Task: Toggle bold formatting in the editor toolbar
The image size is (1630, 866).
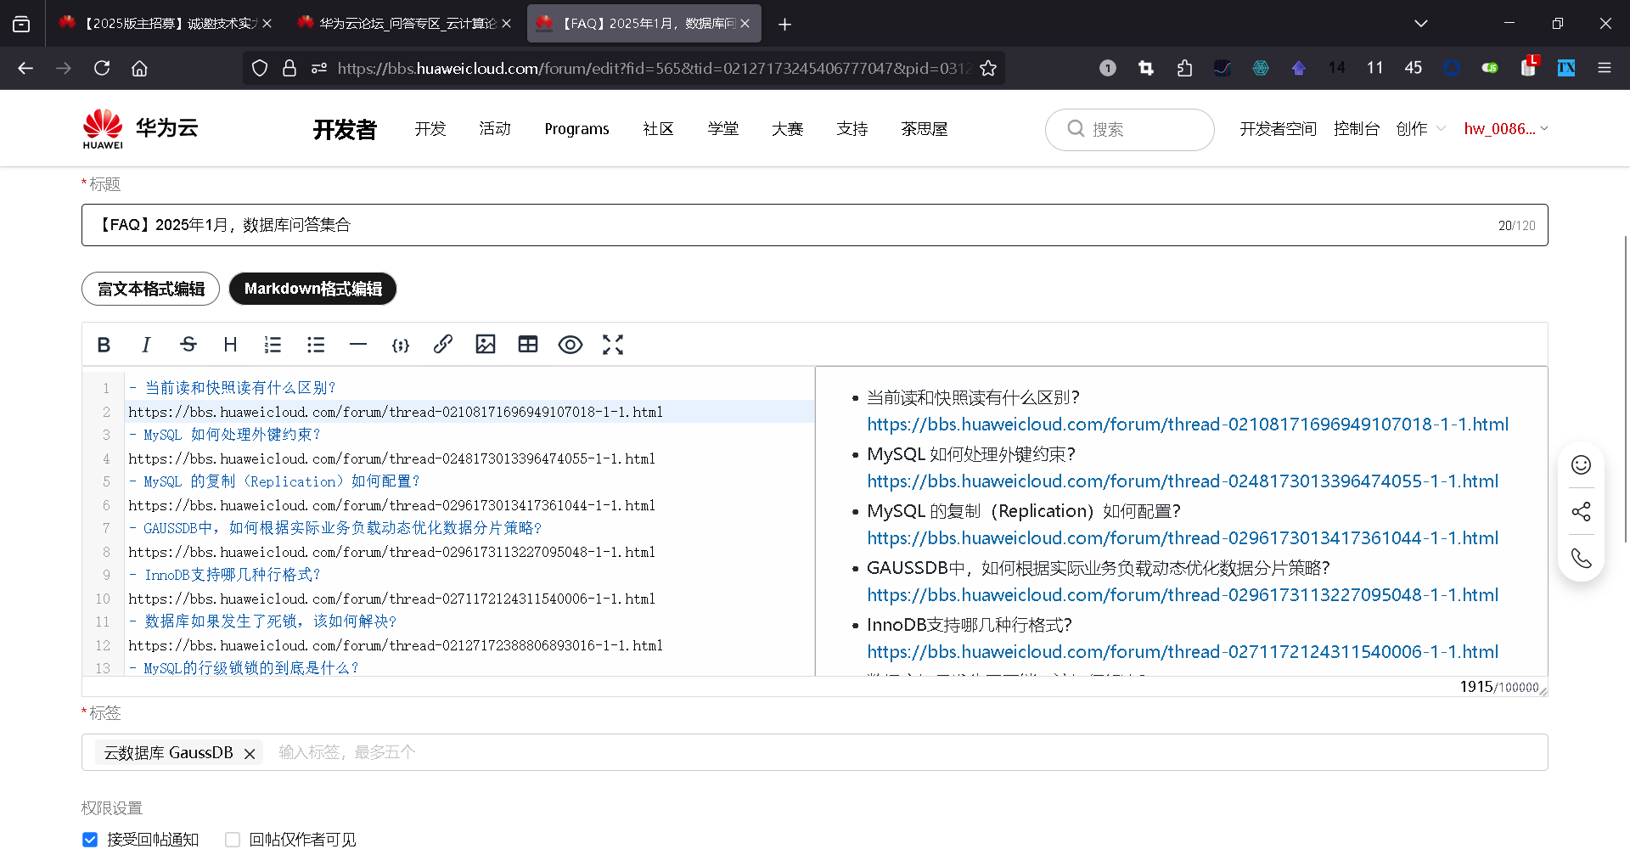Action: pos(104,345)
